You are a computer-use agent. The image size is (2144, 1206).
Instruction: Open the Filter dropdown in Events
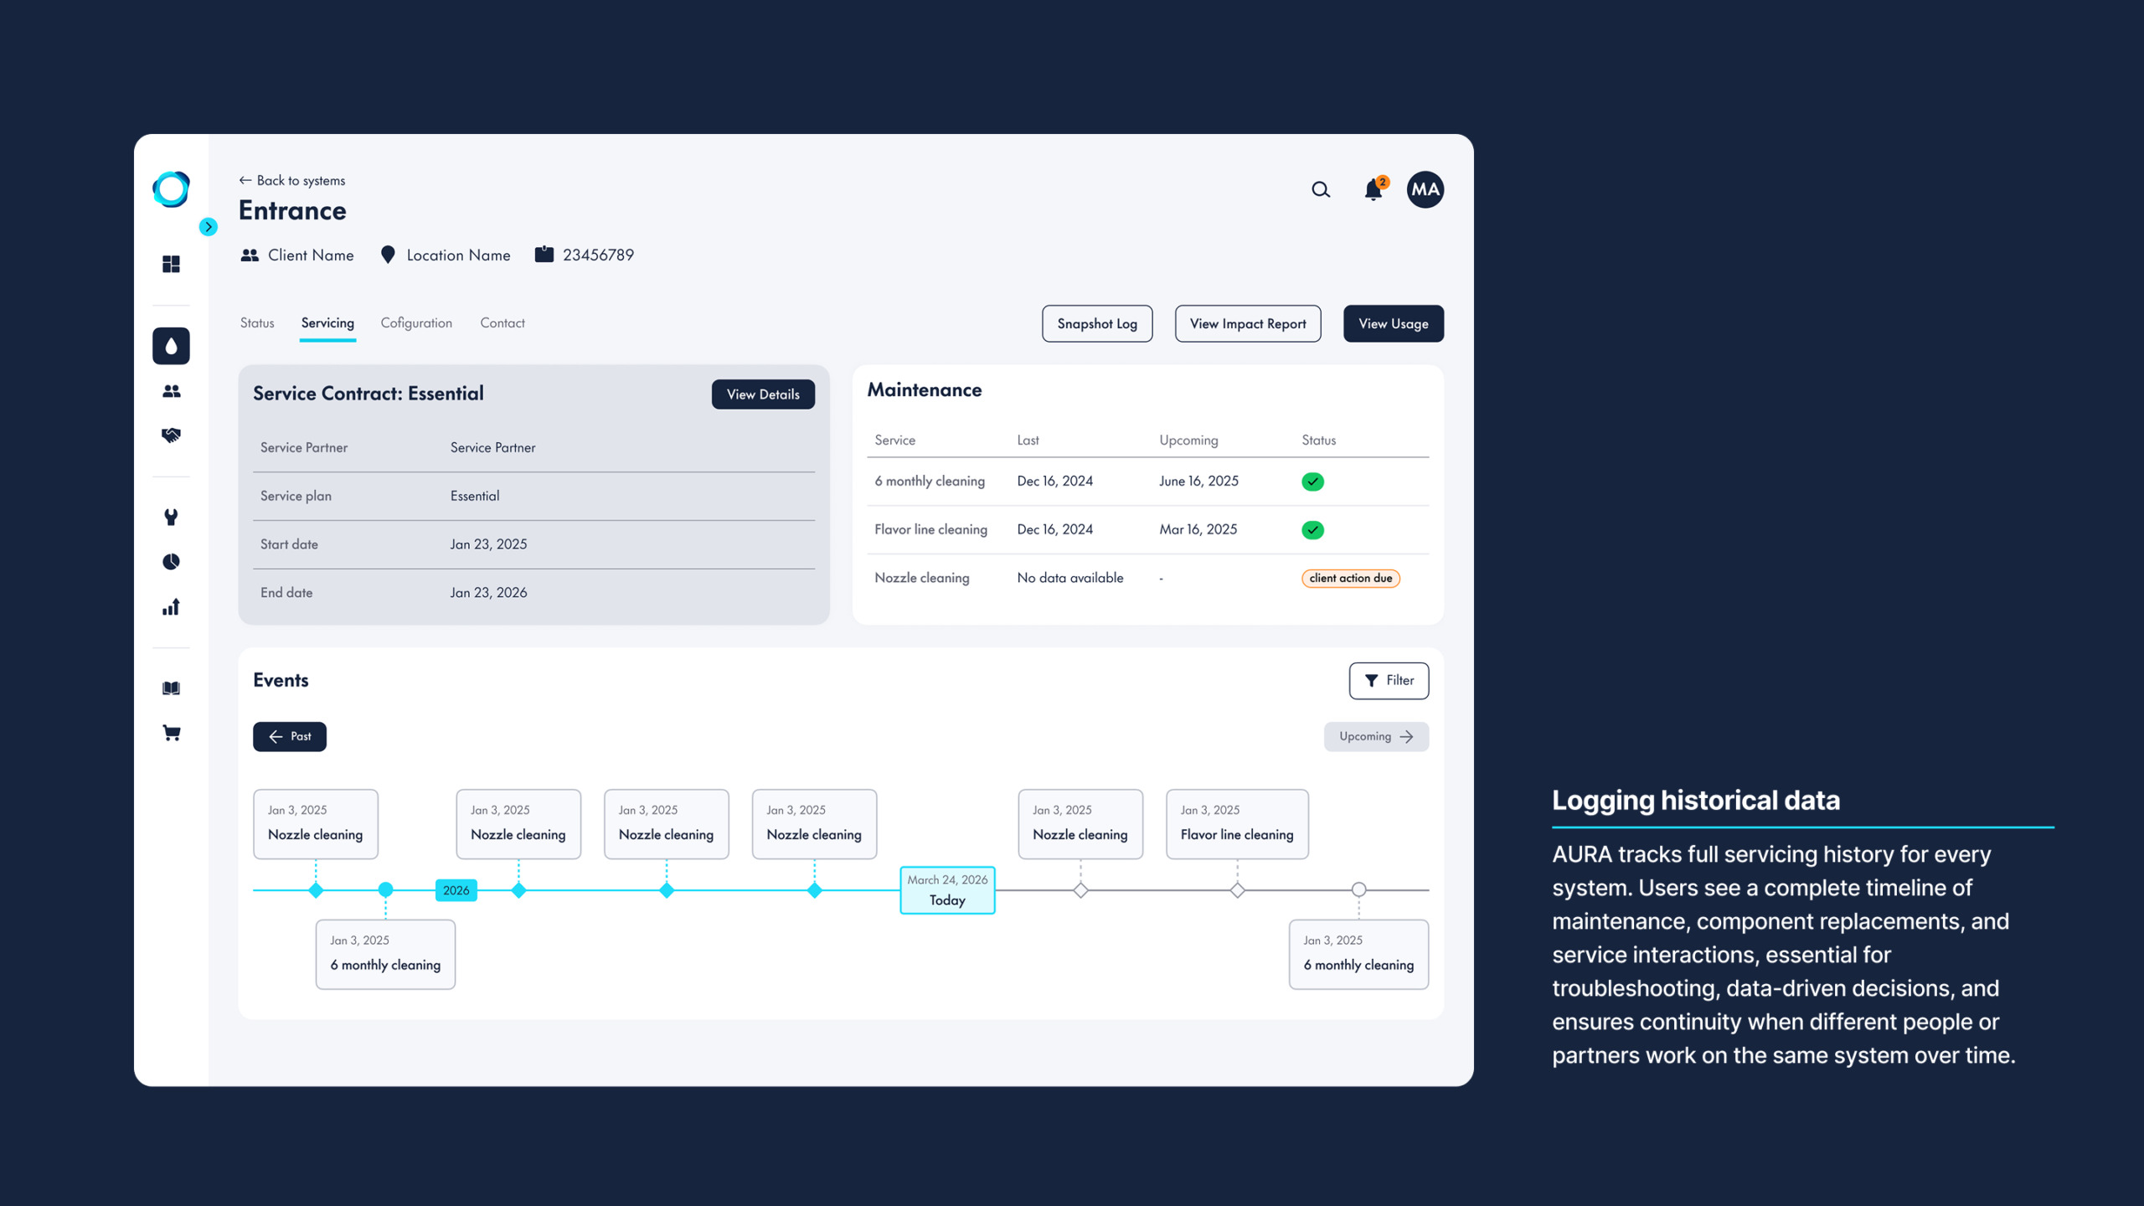[1389, 680]
